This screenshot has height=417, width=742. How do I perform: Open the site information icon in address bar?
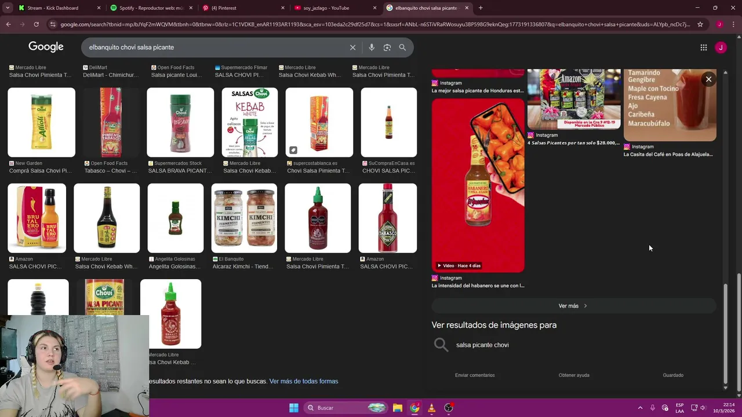click(x=53, y=24)
